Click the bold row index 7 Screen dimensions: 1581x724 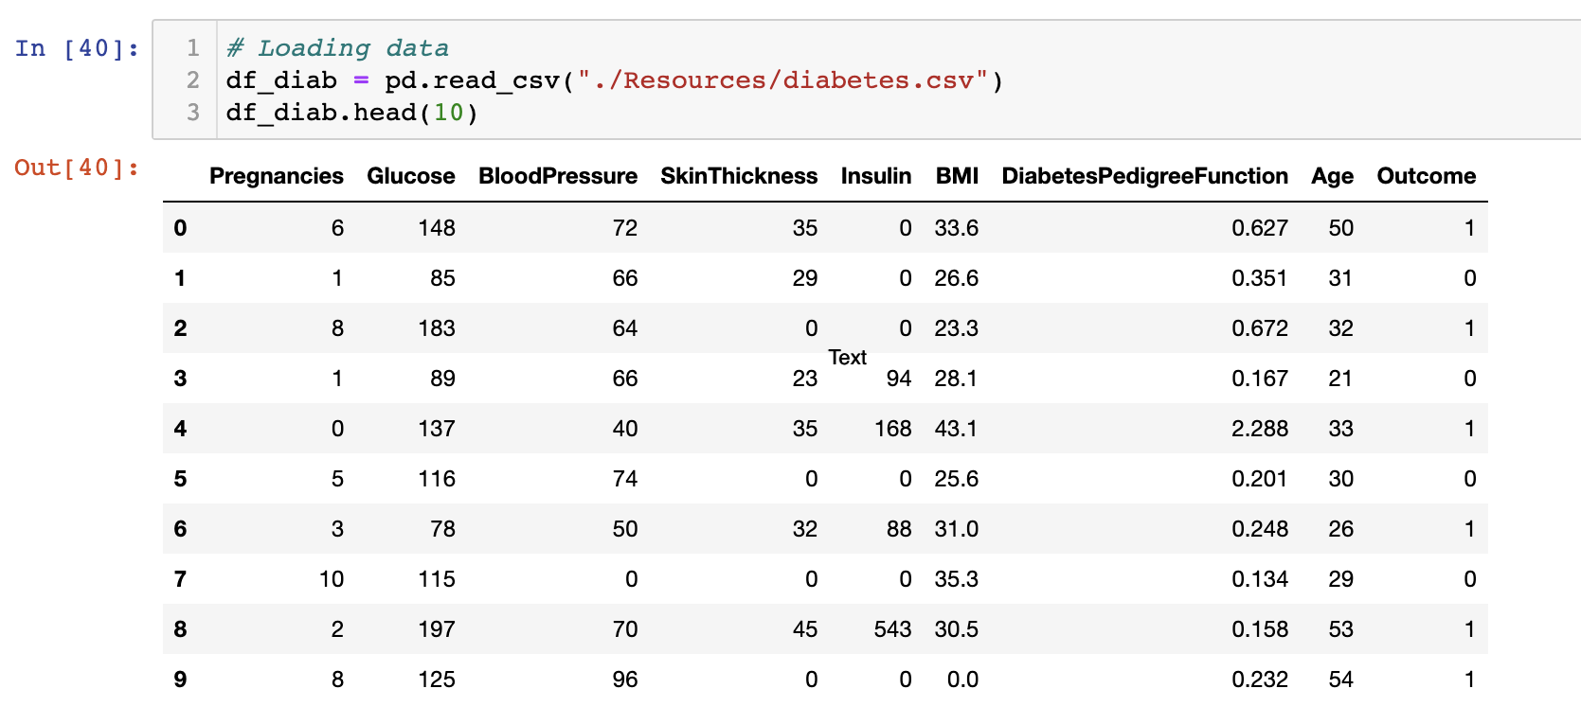180,579
